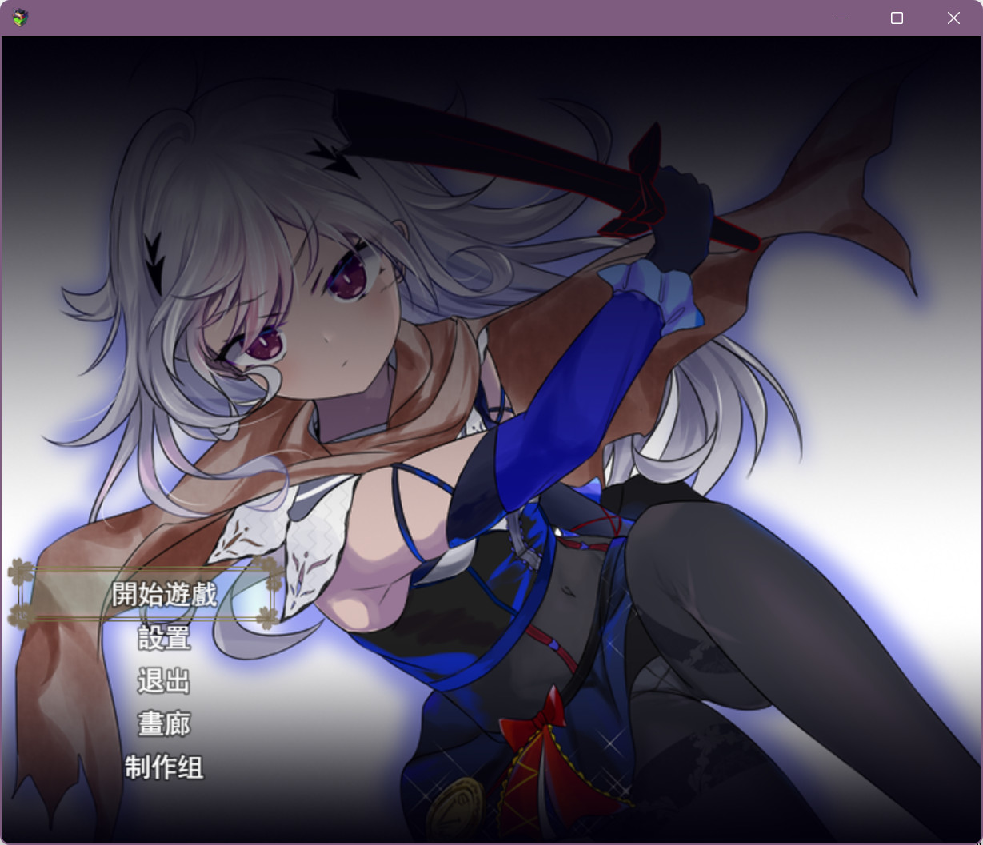View the 制作组 credits entry
This screenshot has height=845, width=983.
(164, 767)
